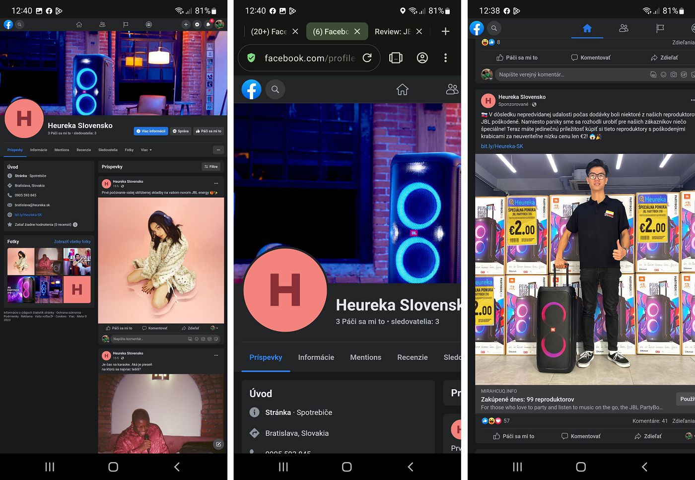Open Messenger icon beside the notifications bell
This screenshot has width=695, height=480.
pos(197,24)
